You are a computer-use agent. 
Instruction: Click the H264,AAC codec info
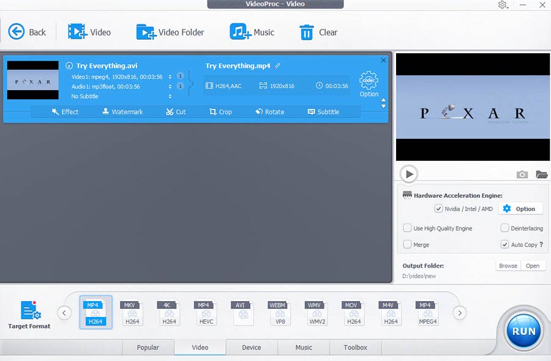pos(223,86)
